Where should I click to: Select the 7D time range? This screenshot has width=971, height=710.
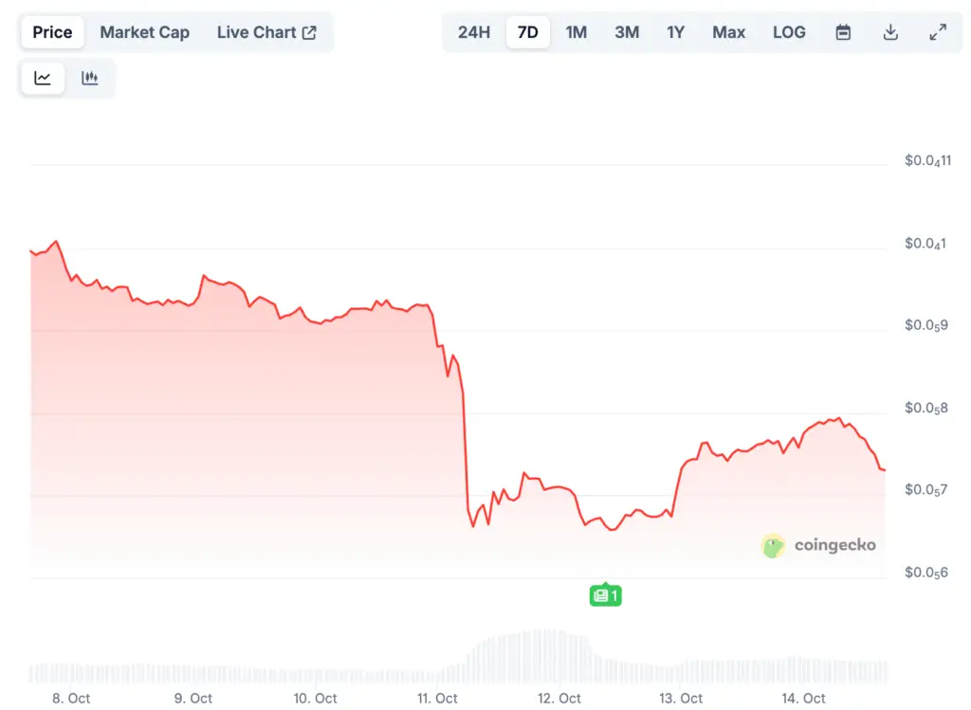point(528,32)
